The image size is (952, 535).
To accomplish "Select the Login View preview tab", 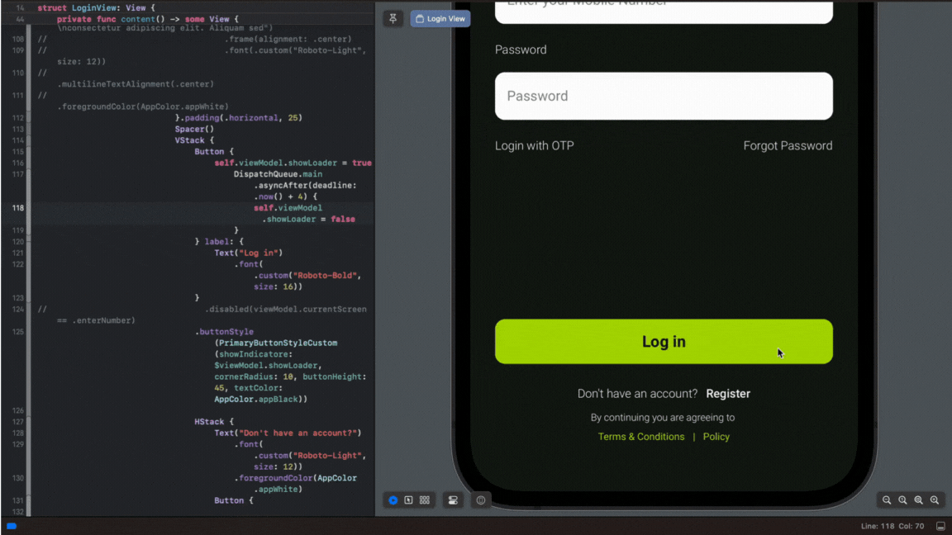I will (x=440, y=17).
